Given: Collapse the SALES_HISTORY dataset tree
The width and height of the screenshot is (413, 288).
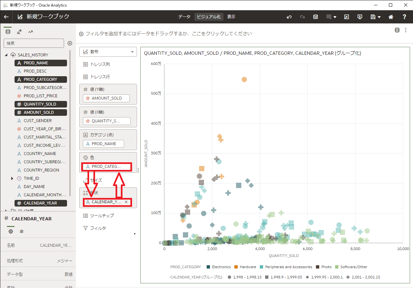Looking at the screenshot, I should (x=6, y=55).
